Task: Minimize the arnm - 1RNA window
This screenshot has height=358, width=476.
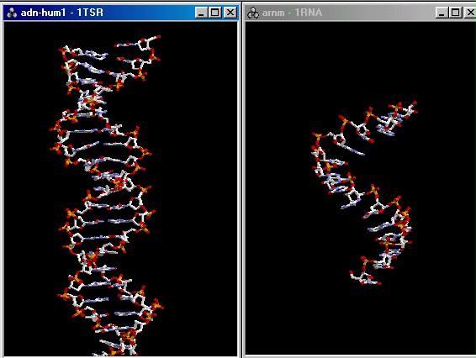Action: tap(442, 13)
